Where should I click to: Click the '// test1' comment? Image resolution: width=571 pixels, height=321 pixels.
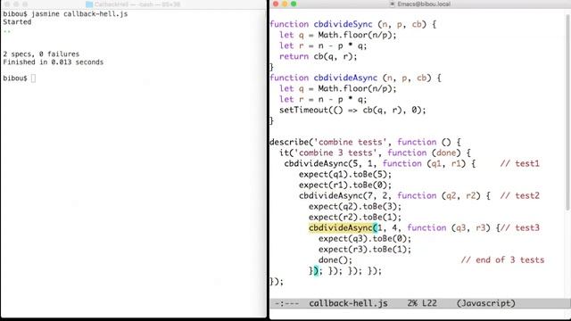519,163
